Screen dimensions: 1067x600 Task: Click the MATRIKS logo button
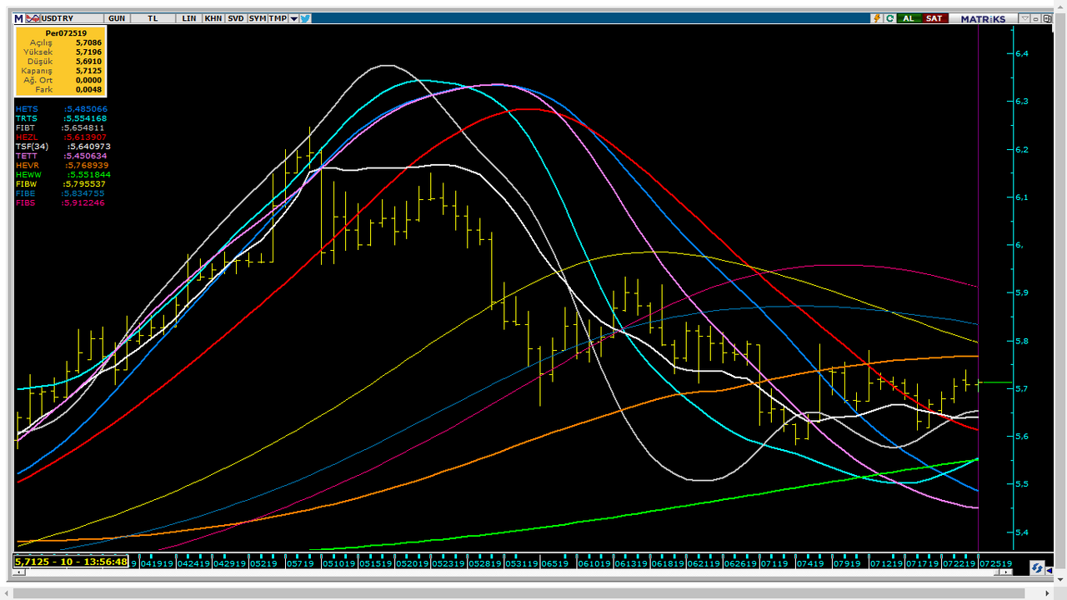click(x=983, y=18)
